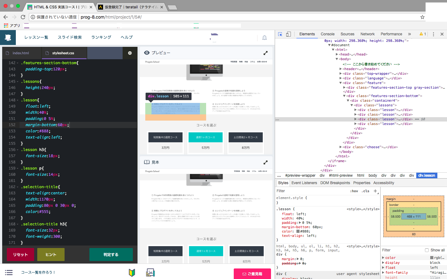The image size is (447, 279).
Task: Open DevTools three-dot customize menu
Action: [x=433, y=34]
